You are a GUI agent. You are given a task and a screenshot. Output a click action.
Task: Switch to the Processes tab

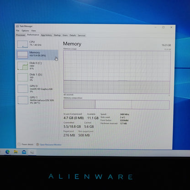(21, 35)
